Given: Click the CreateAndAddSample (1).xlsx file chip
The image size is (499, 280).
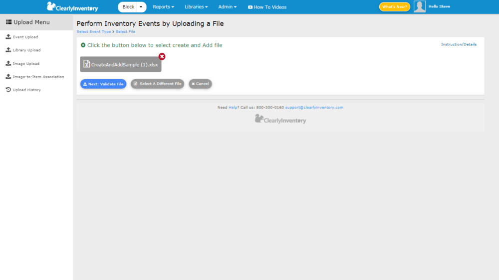Looking at the screenshot, I should 121,64.
